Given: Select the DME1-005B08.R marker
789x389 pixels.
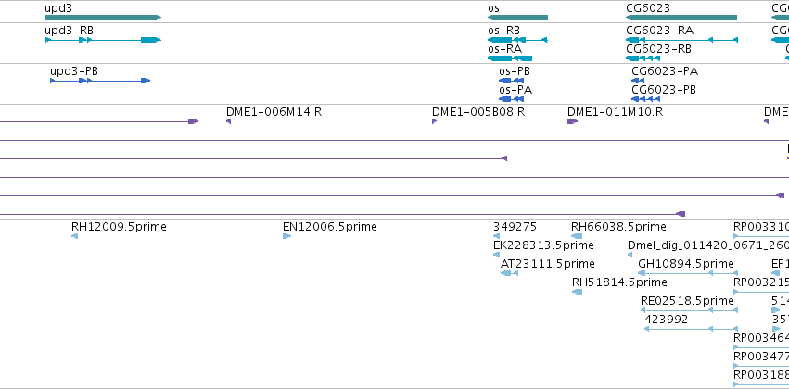Looking at the screenshot, I should tap(434, 121).
